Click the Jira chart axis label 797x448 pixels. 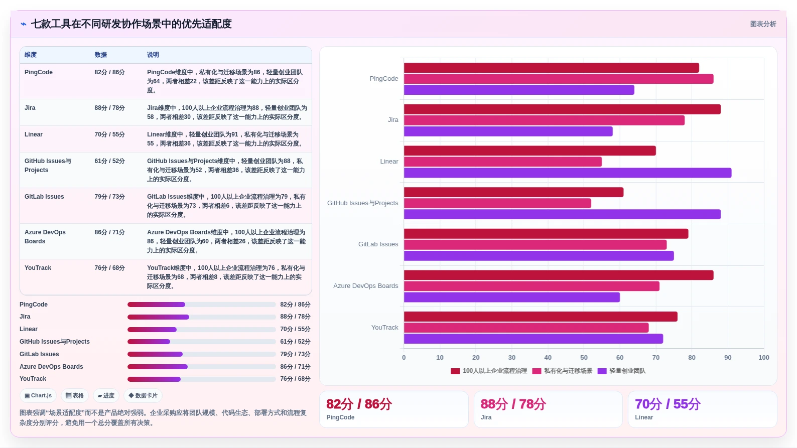[393, 120]
